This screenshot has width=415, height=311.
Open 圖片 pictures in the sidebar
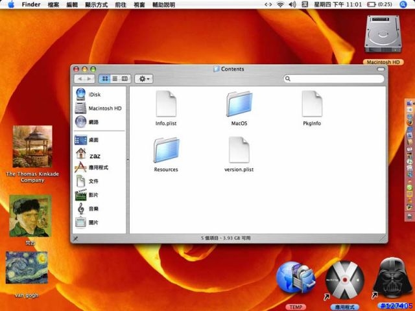click(x=87, y=222)
